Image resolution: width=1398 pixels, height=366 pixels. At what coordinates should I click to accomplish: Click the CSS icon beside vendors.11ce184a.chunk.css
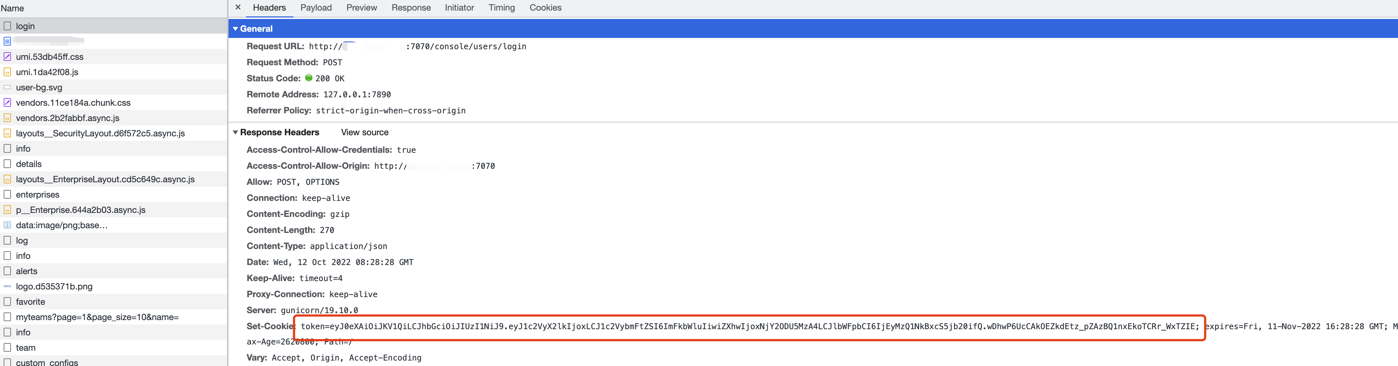[x=8, y=102]
